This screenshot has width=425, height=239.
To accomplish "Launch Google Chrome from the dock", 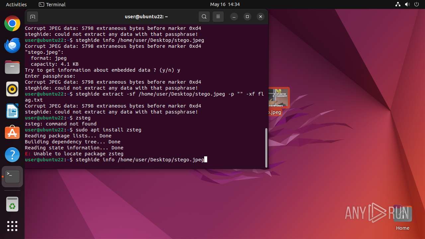I will tap(12, 24).
